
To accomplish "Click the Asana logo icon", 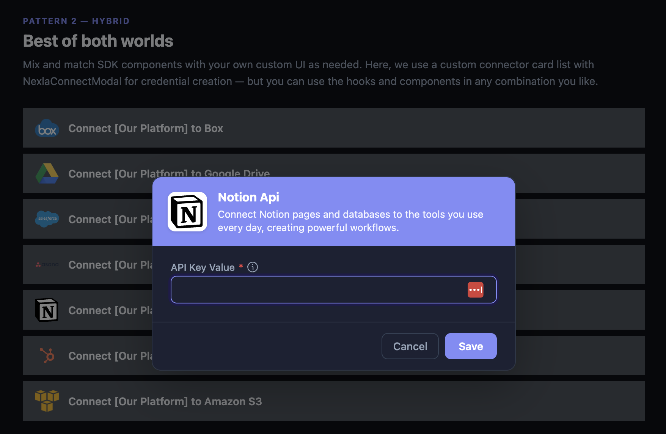I will (47, 264).
